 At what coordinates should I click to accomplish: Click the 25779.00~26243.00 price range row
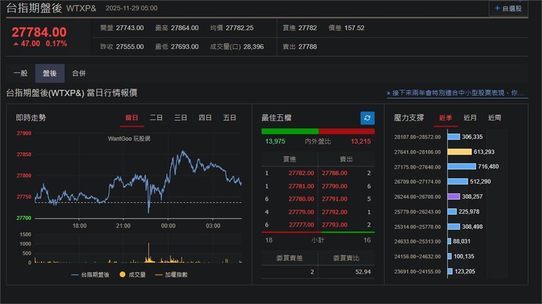(x=437, y=211)
